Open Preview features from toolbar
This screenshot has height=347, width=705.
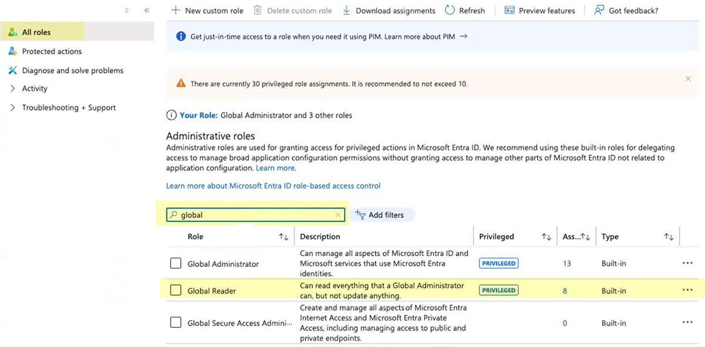(x=539, y=11)
